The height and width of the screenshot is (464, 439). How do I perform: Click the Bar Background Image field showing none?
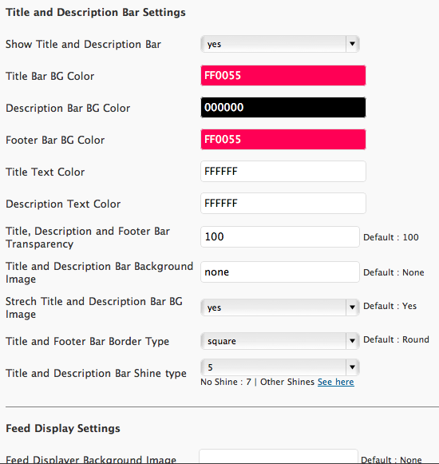pyautogui.click(x=280, y=272)
